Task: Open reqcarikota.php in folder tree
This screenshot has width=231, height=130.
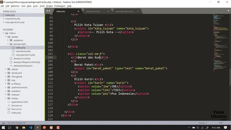Action: [x=23, y=51]
